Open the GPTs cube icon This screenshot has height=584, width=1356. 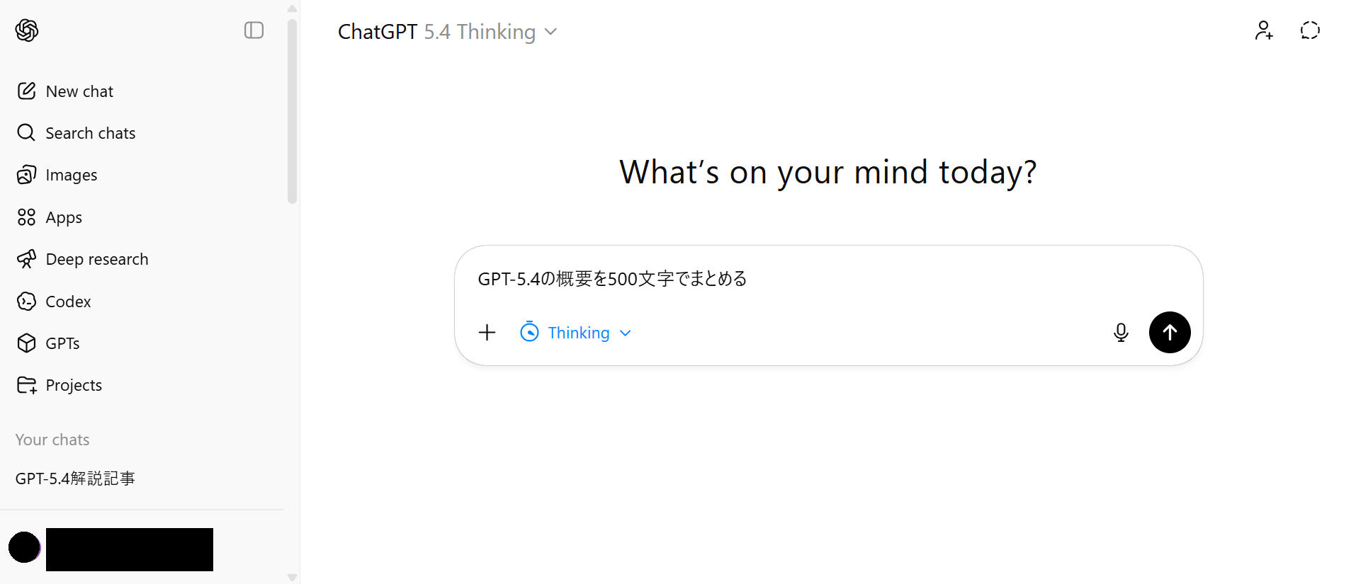point(26,343)
